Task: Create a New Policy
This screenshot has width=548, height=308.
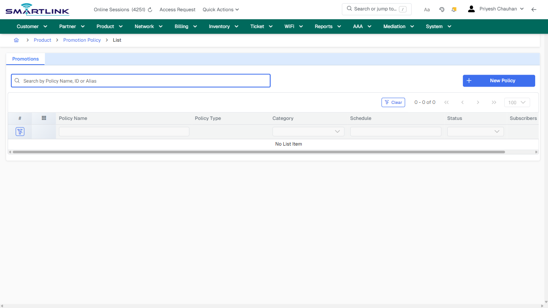Action: coord(499,81)
